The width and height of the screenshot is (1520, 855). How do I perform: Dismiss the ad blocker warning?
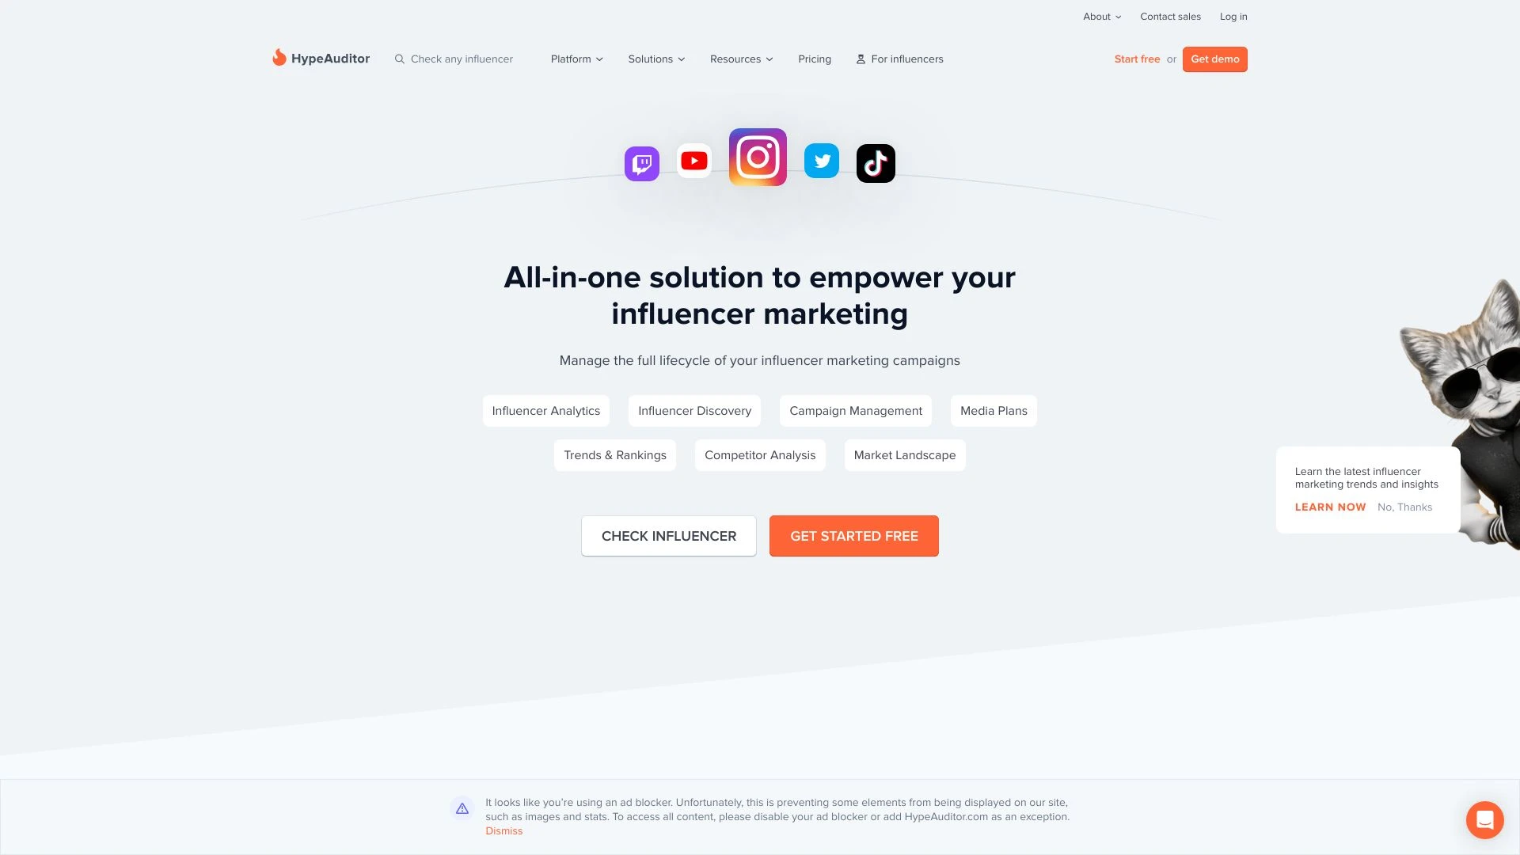[503, 831]
